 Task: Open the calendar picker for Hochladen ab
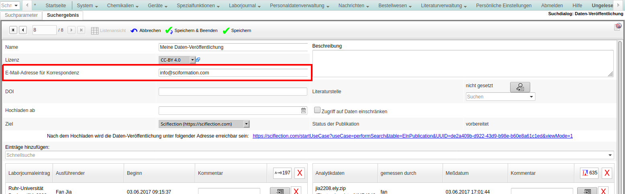click(303, 110)
